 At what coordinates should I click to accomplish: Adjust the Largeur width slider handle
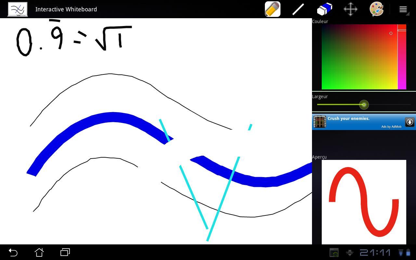click(364, 105)
